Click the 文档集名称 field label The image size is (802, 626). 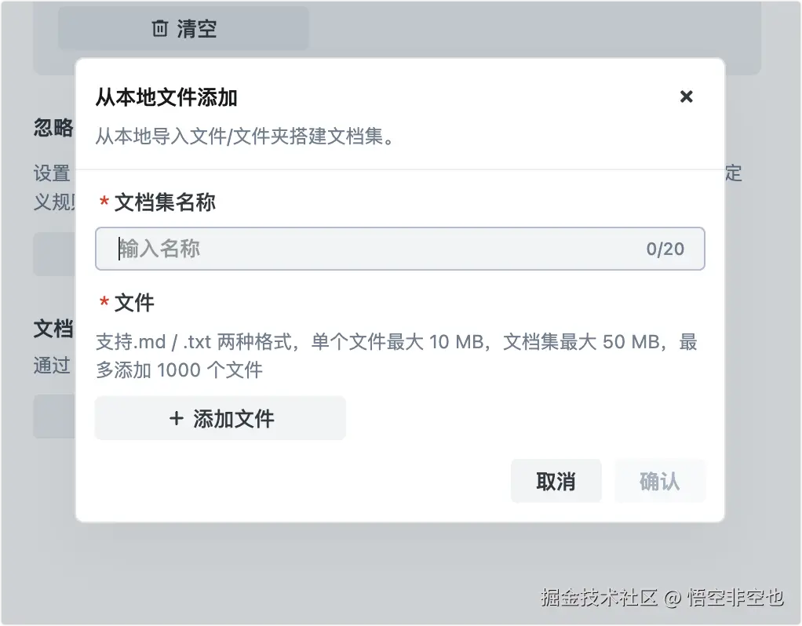(165, 202)
